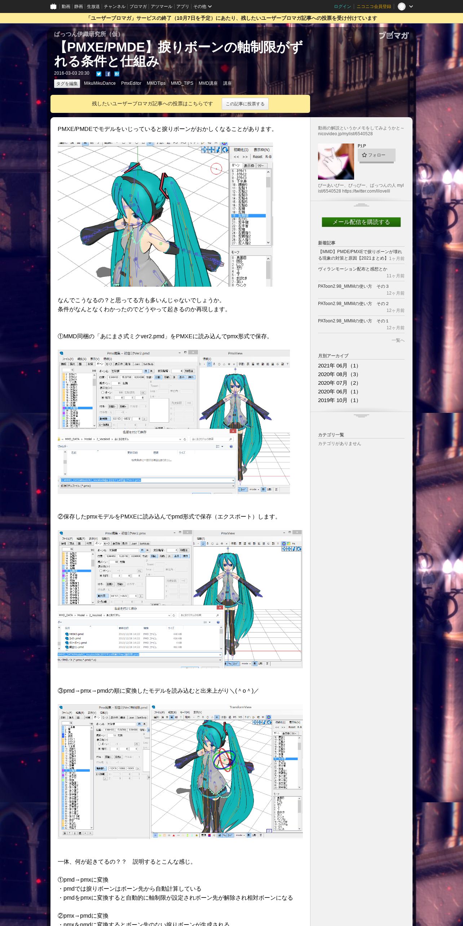Viewport: 463px width, 926px height.
Task: Open 静画 in the top navigation
Action: coord(79,6)
